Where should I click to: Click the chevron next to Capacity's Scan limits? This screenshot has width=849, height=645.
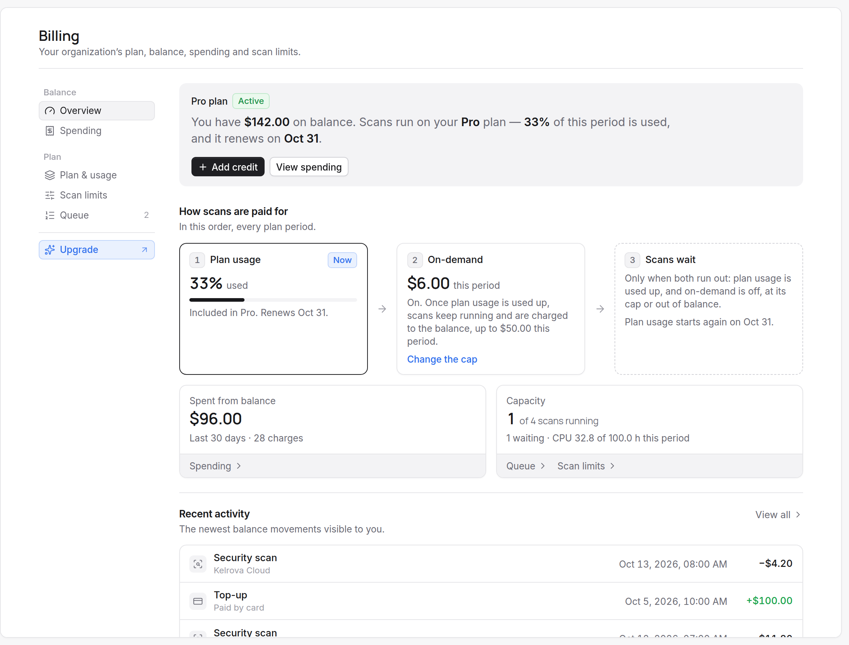(x=612, y=466)
